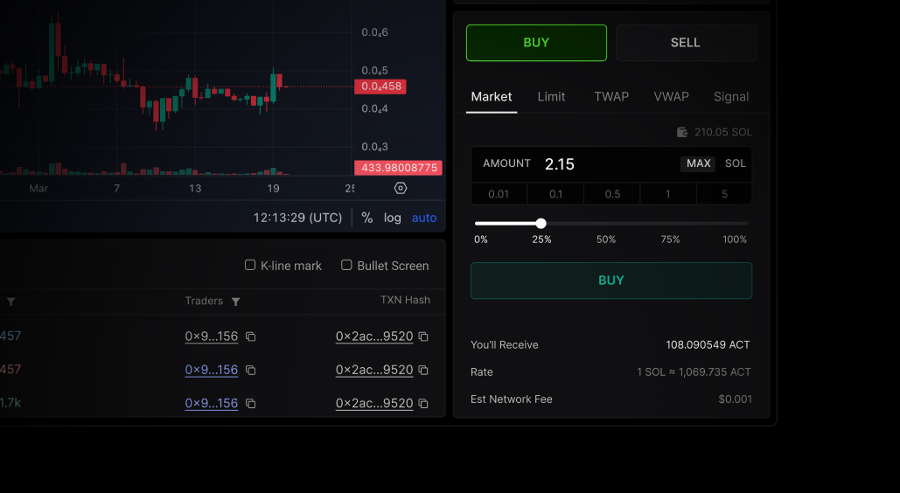Toggle log scale on the chart
This screenshot has width=900, height=493.
[393, 218]
